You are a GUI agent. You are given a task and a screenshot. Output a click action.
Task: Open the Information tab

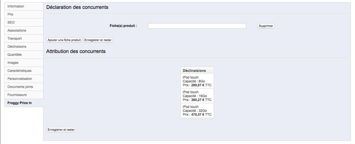coord(24,6)
